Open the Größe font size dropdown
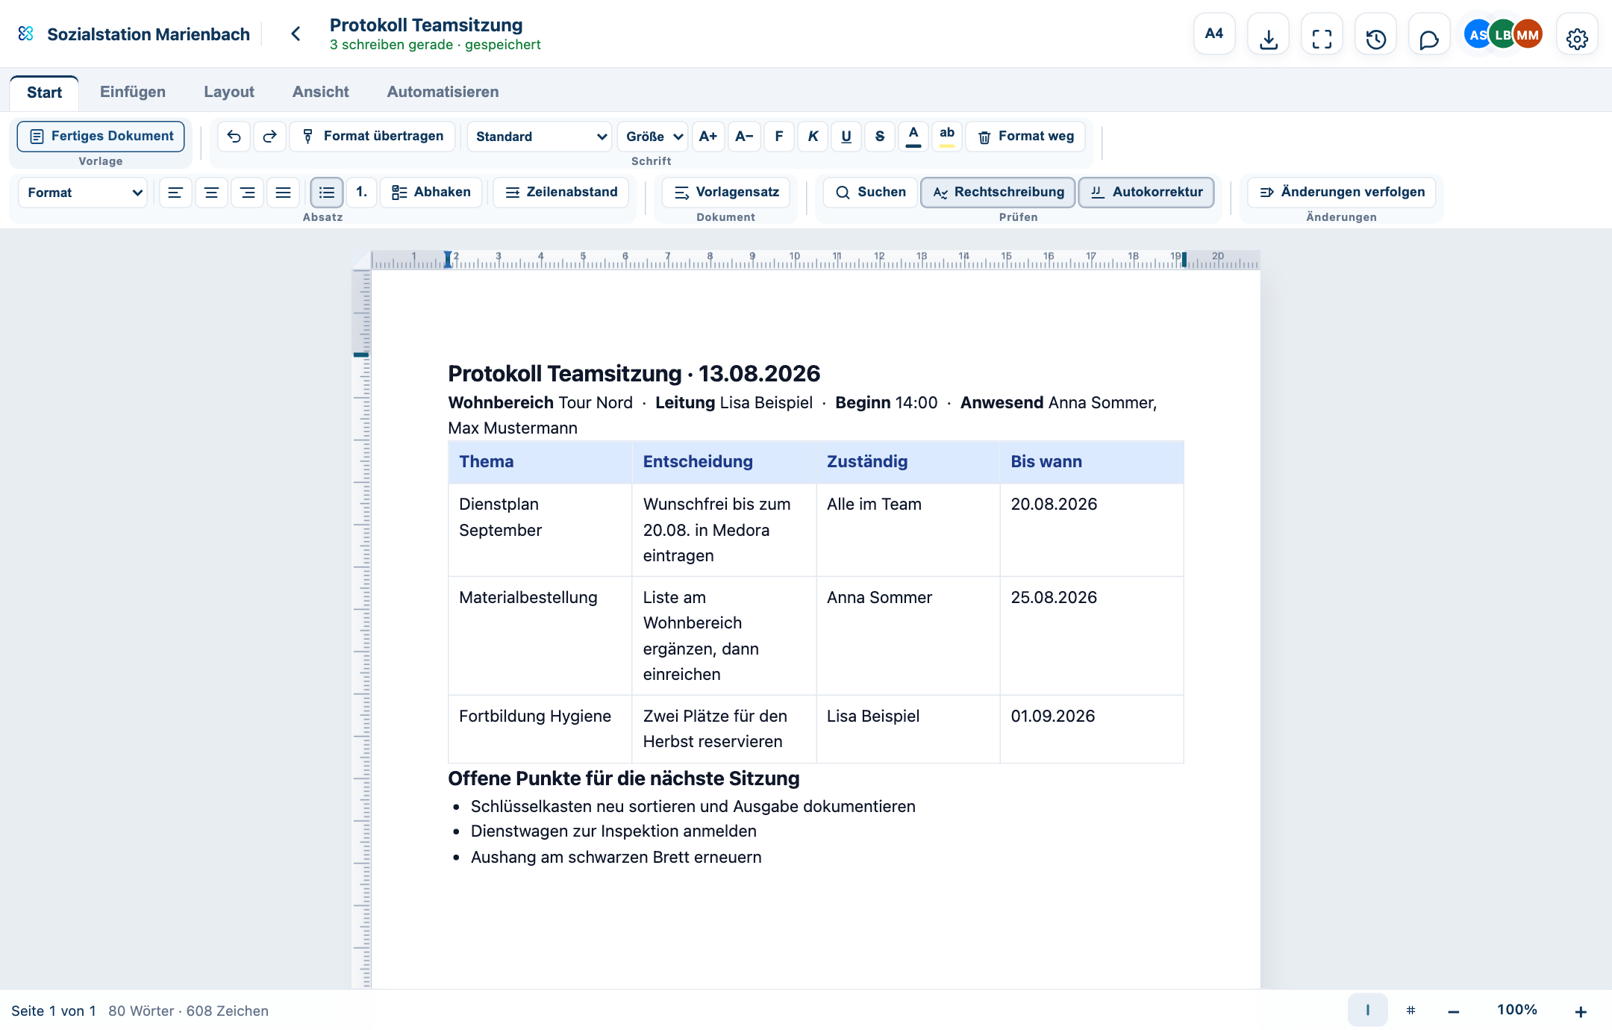Screen dimensions: 1612x1030 (653, 137)
